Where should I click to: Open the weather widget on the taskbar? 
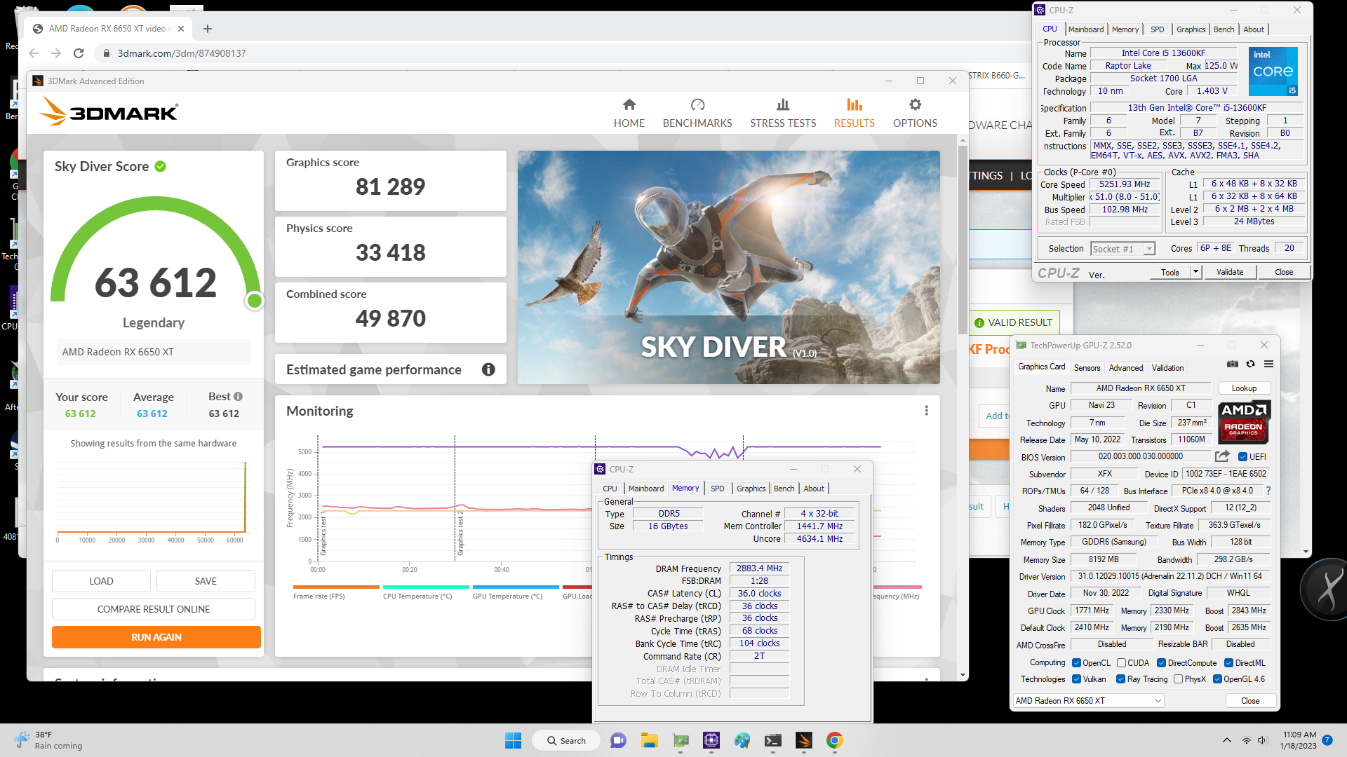click(48, 740)
